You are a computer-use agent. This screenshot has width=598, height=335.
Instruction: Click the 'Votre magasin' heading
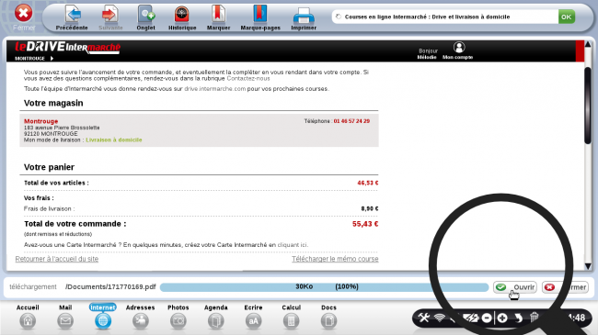(53, 103)
